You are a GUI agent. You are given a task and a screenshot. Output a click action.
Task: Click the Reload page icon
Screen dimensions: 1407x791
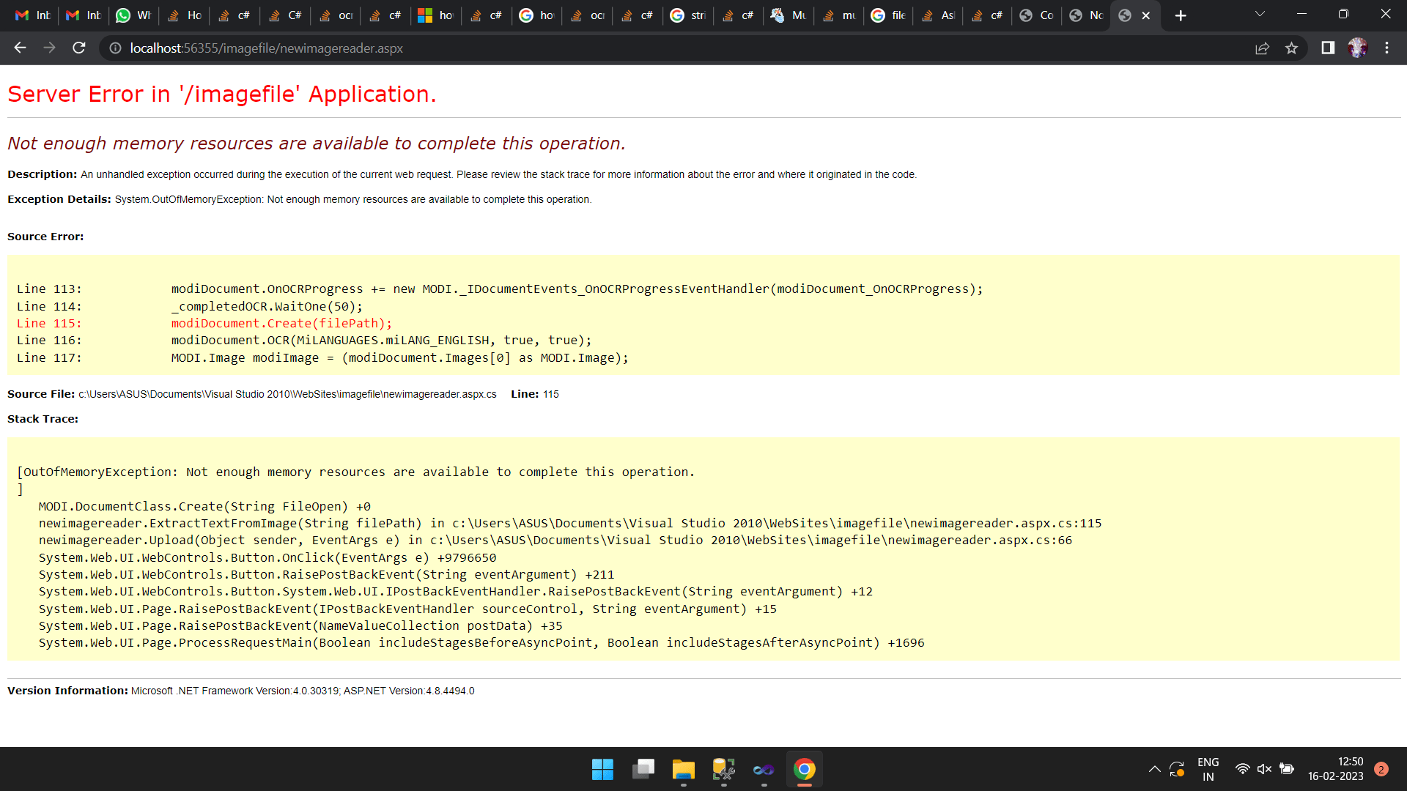pos(79,48)
